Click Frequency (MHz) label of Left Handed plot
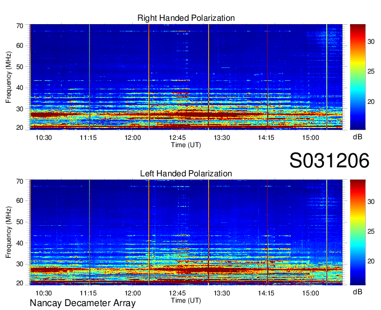This screenshot has height=310, width=381. point(8,233)
